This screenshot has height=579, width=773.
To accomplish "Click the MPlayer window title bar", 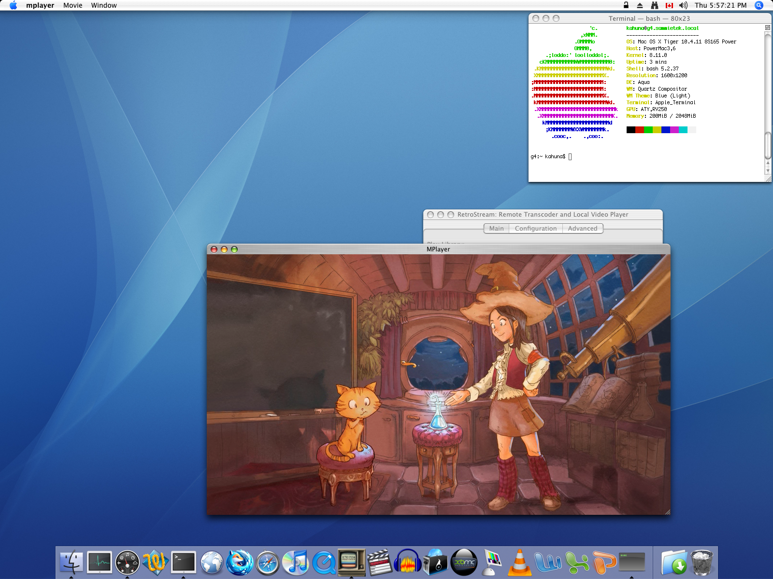I will tap(439, 249).
